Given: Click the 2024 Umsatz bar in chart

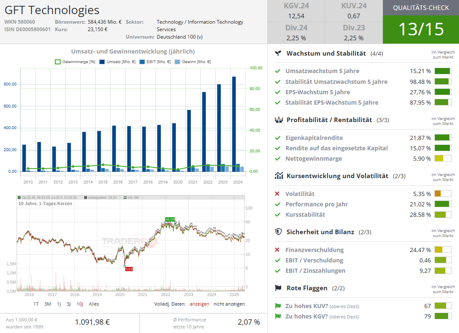Looking at the screenshot, I should 234,124.
